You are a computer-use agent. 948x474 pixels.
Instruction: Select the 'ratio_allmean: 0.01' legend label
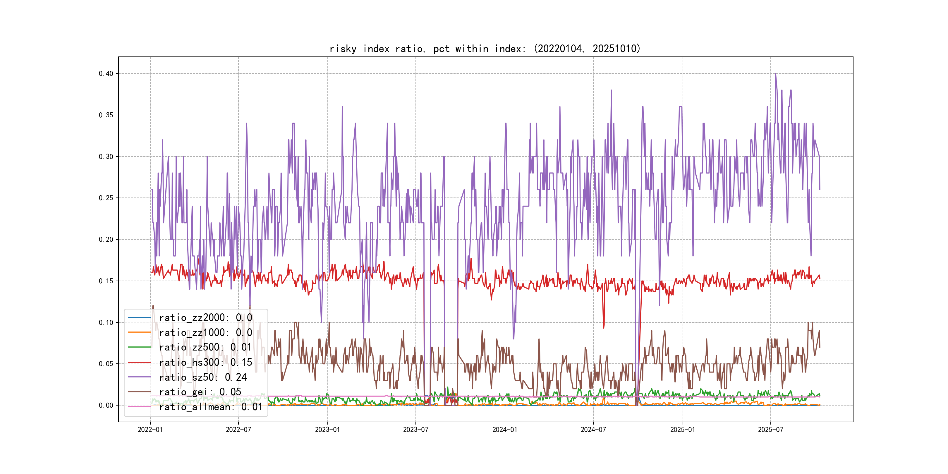click(x=210, y=407)
